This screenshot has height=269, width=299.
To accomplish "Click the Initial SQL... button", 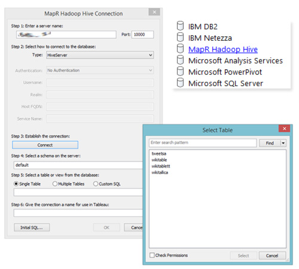I will pos(32,227).
